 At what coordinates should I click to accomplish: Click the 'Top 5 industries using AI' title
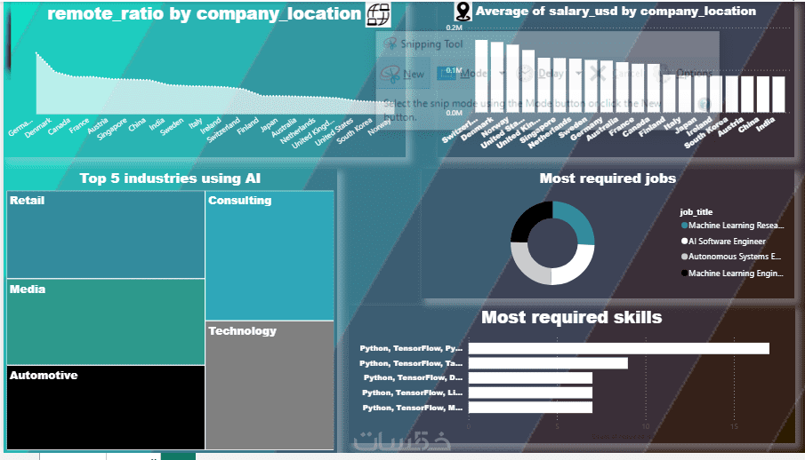[170, 178]
